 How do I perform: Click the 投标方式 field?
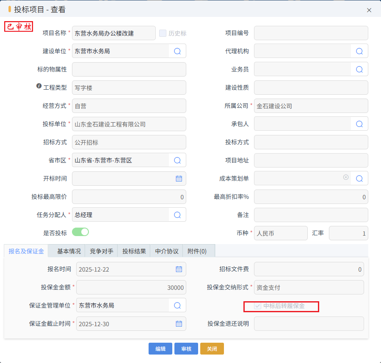point(311,142)
